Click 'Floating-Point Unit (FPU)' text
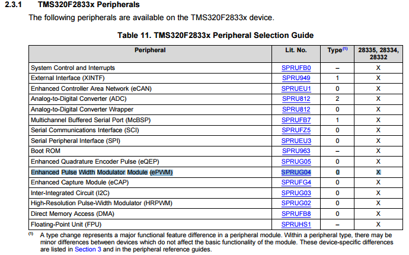 (66, 225)
